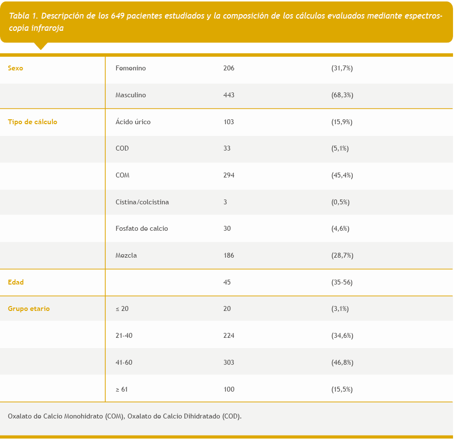Select the ≤ 20 age group cell
The image size is (454, 440).
[x=122, y=309]
